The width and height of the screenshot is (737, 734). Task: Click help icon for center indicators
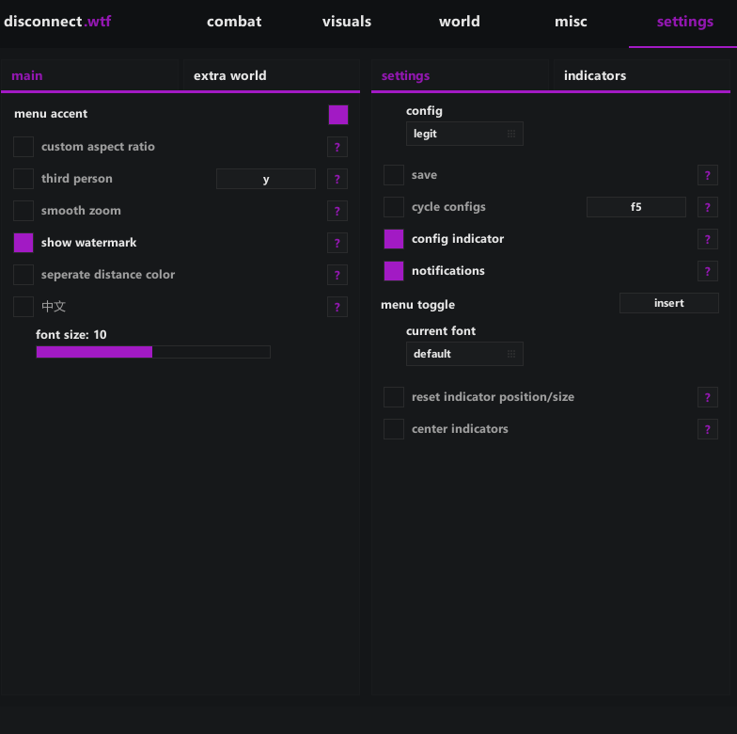pos(708,429)
